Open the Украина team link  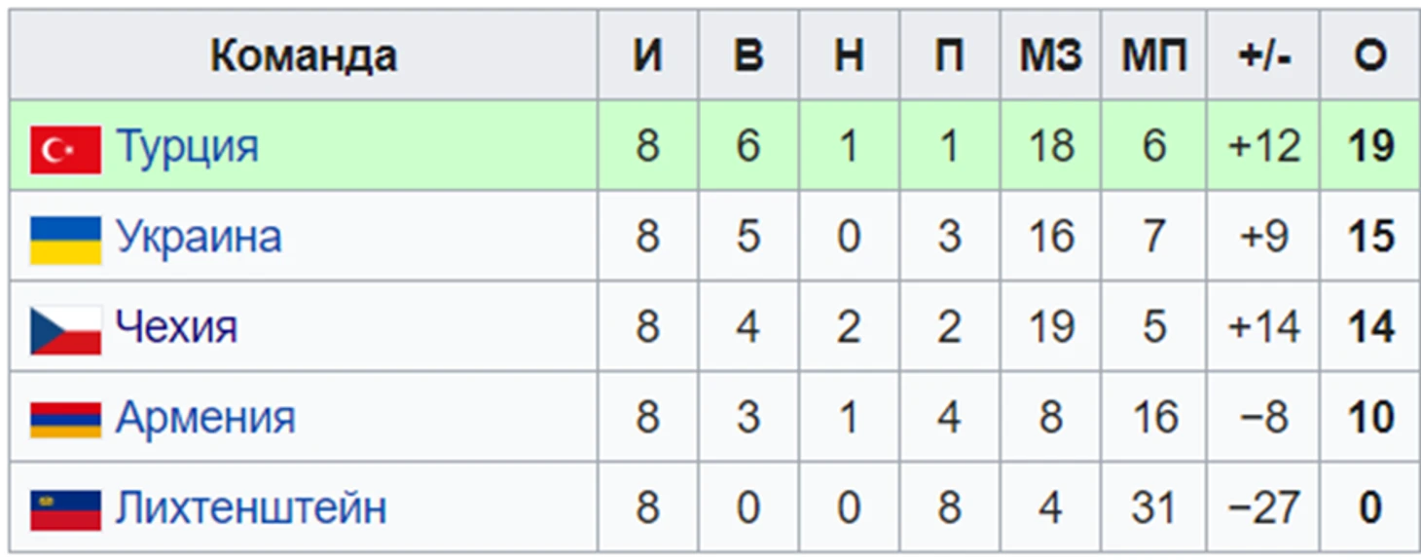199,237
